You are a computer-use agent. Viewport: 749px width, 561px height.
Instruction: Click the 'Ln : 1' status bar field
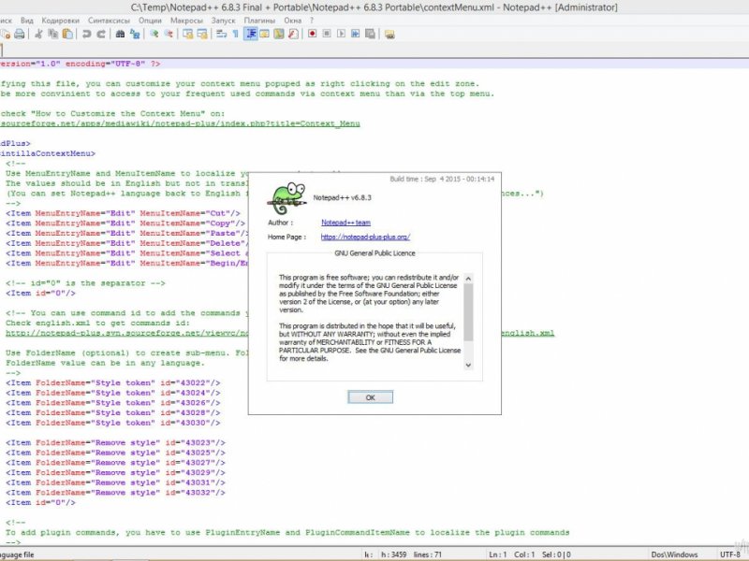click(x=497, y=554)
